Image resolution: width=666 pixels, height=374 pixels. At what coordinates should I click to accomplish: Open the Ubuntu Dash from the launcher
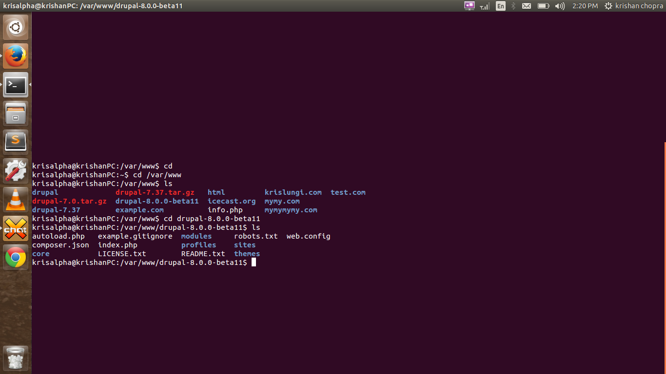click(16, 28)
